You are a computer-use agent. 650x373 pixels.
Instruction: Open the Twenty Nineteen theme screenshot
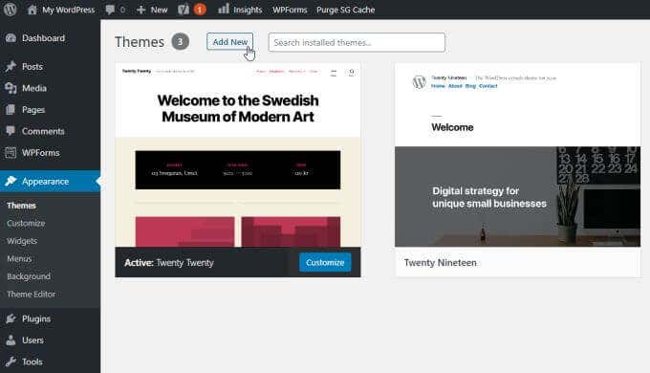click(x=518, y=155)
